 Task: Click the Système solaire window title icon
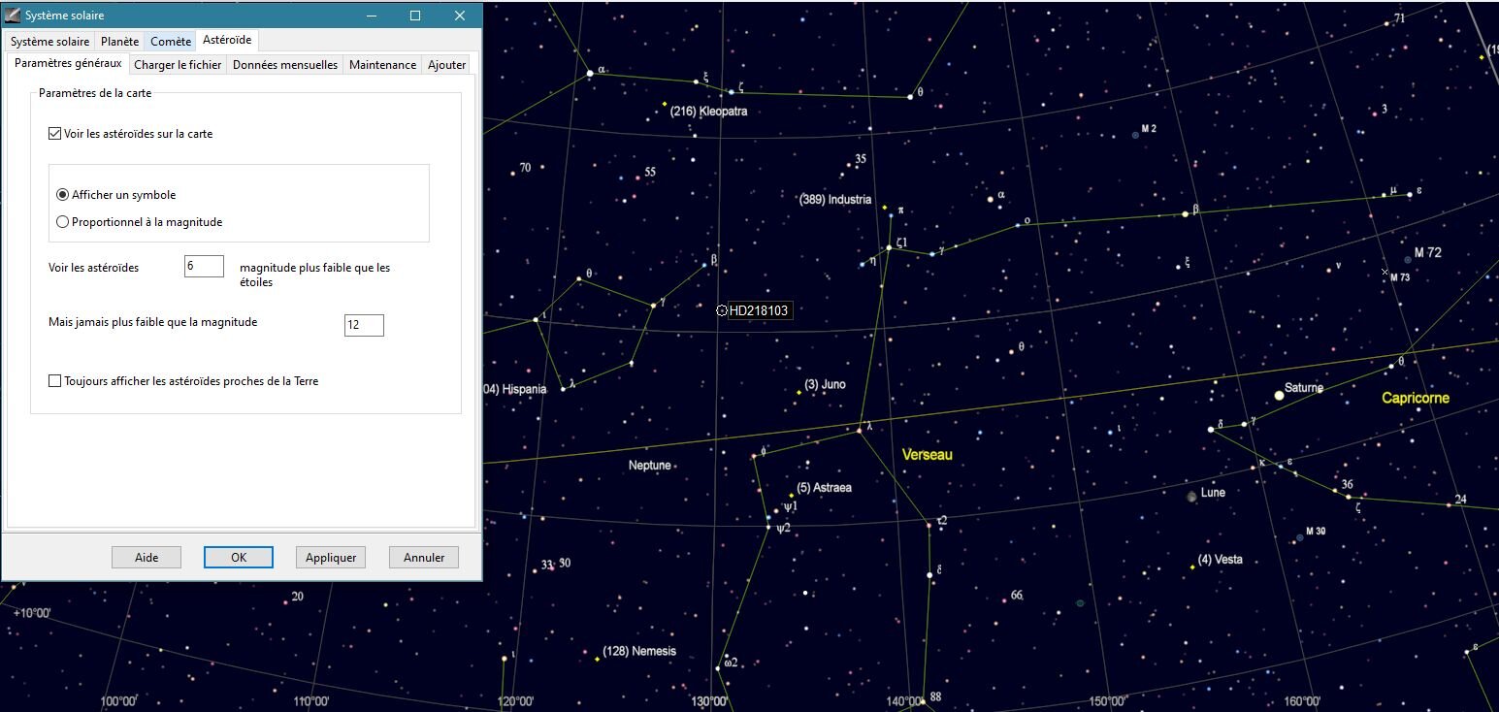(13, 16)
